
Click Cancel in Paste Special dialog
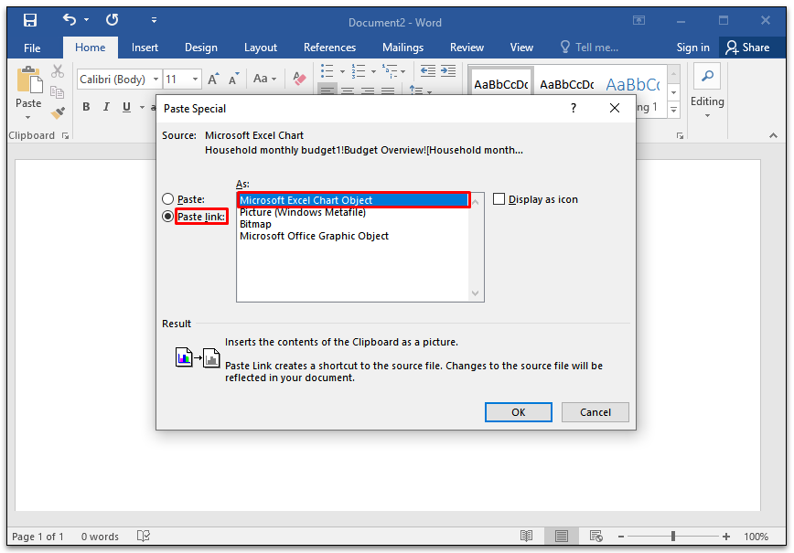coord(595,412)
